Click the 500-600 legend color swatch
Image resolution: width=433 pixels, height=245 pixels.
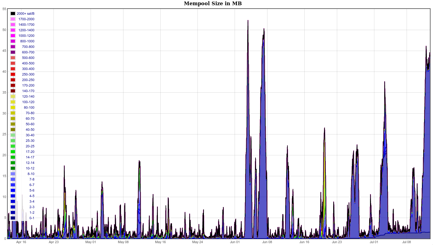tap(13, 58)
